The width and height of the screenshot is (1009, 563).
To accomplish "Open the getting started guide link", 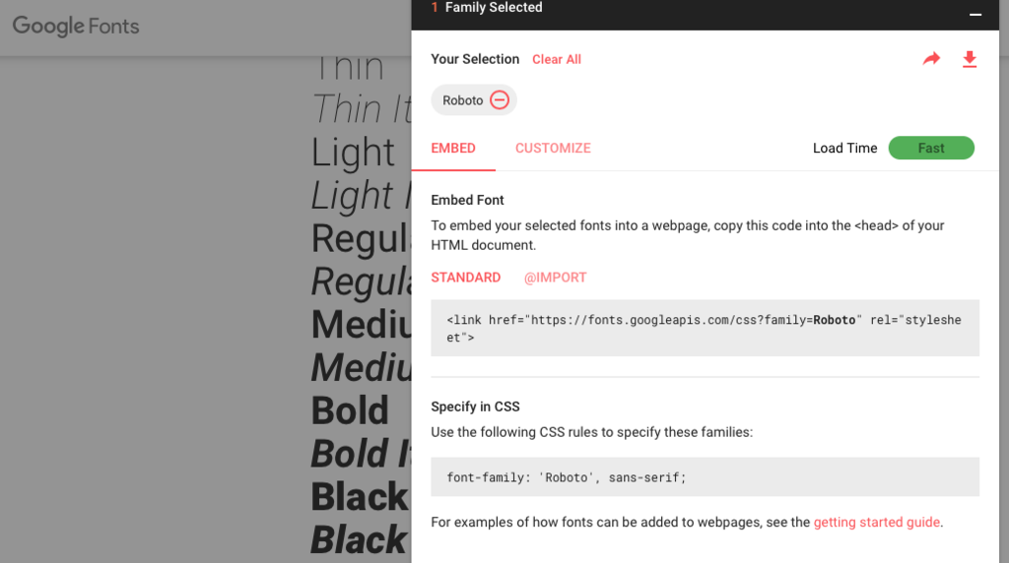I will point(877,522).
